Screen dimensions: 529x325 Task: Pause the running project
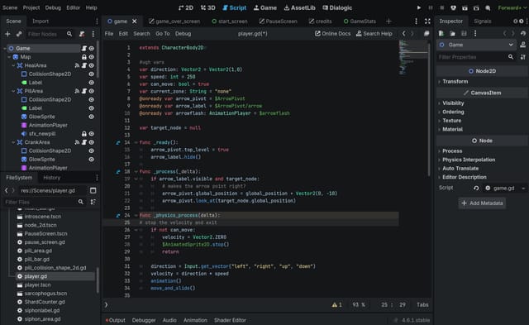(x=431, y=7)
